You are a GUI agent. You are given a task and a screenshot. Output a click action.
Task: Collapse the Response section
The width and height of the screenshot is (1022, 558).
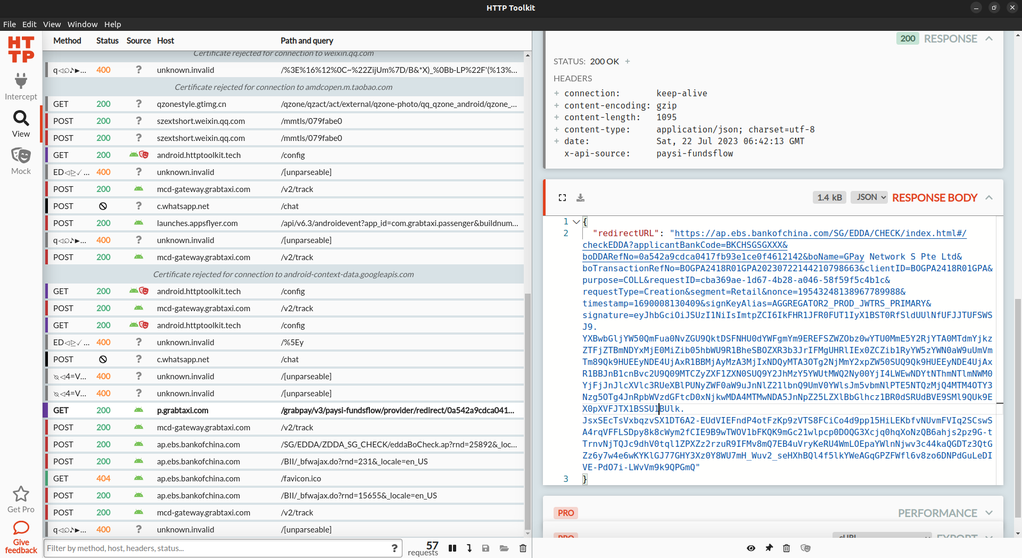click(x=989, y=38)
